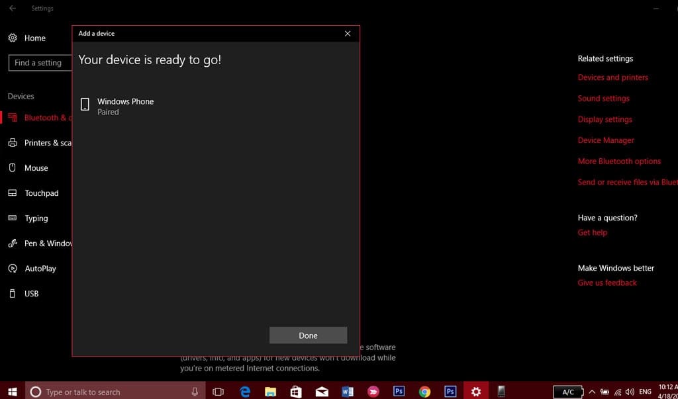The height and width of the screenshot is (399, 678).
Task: Open the Sound settings link
Action: (x=603, y=99)
